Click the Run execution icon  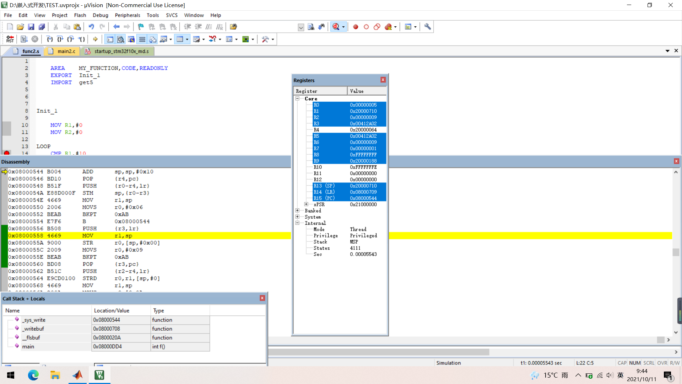[24, 39]
